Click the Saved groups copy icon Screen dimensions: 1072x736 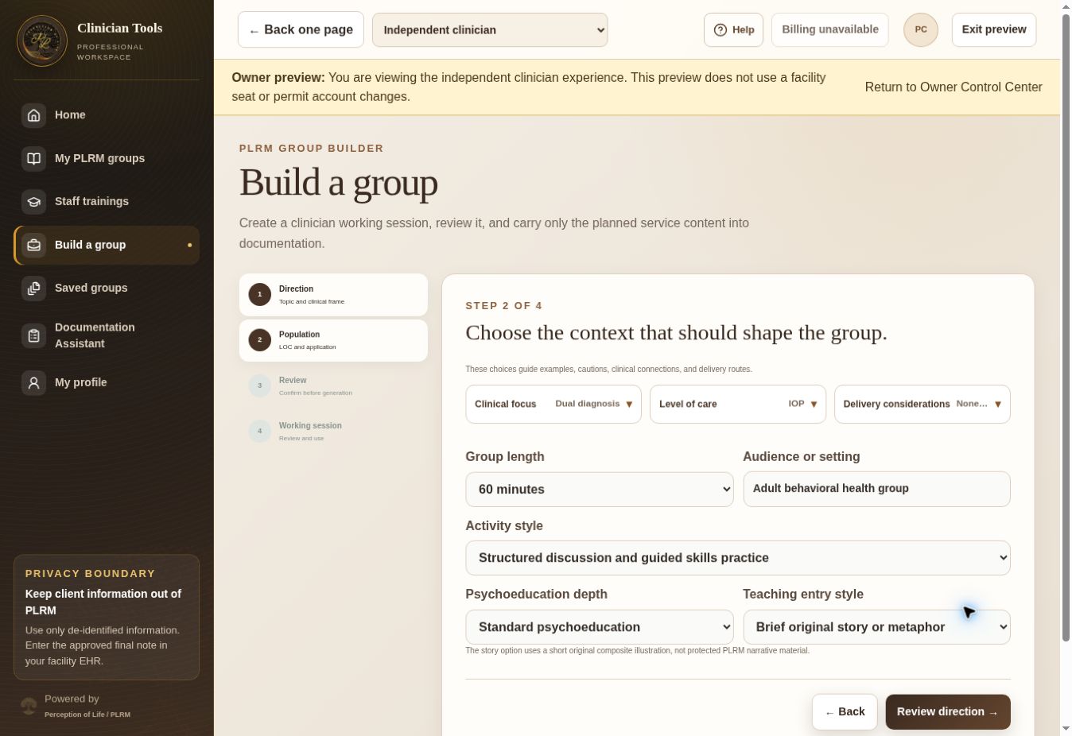pyautogui.click(x=34, y=289)
